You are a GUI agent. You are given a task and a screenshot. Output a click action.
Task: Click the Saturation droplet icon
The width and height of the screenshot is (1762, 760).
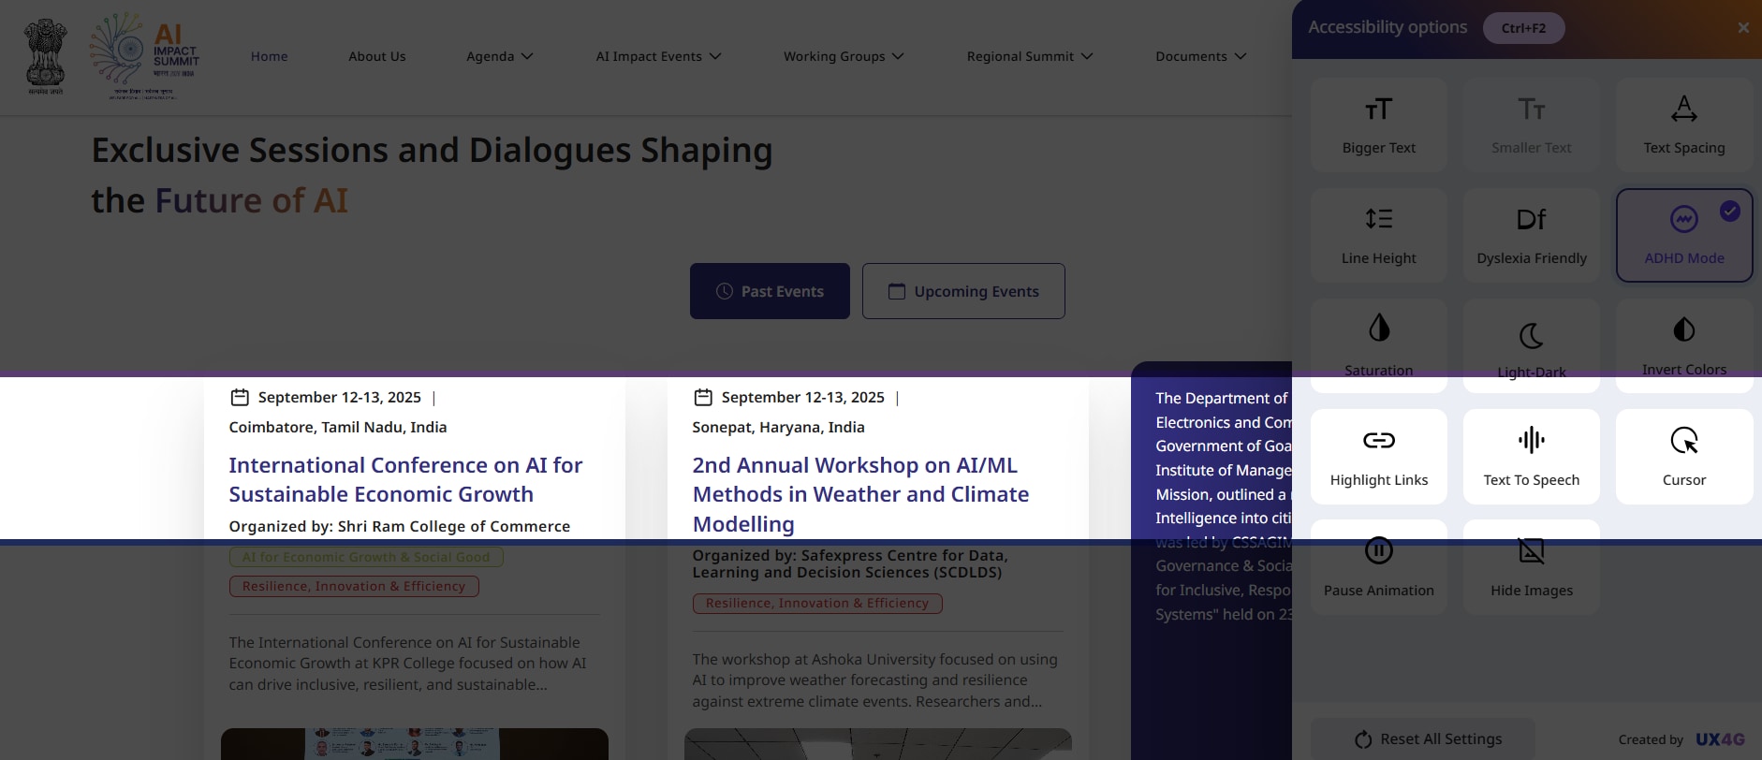click(x=1378, y=329)
